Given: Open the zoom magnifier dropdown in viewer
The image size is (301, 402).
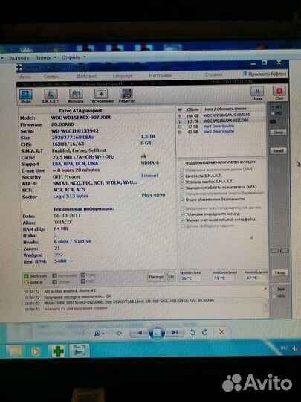Looking at the screenshot, I should pos(99,334).
